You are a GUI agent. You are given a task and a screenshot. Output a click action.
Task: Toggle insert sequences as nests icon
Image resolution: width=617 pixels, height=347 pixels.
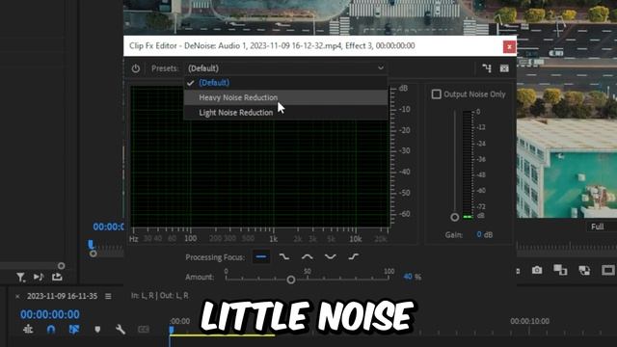coord(28,329)
